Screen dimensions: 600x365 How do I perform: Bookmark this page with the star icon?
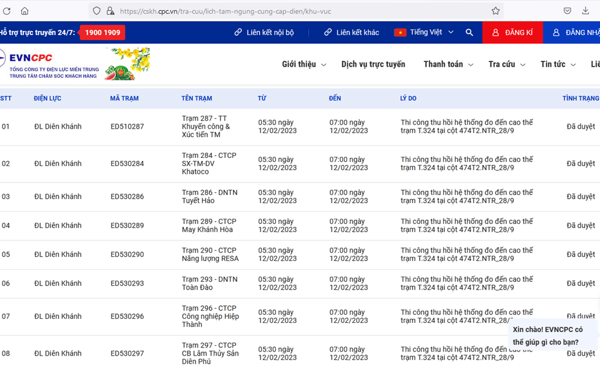[x=496, y=11]
